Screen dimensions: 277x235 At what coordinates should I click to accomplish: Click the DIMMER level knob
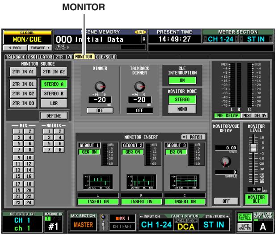click(x=100, y=87)
